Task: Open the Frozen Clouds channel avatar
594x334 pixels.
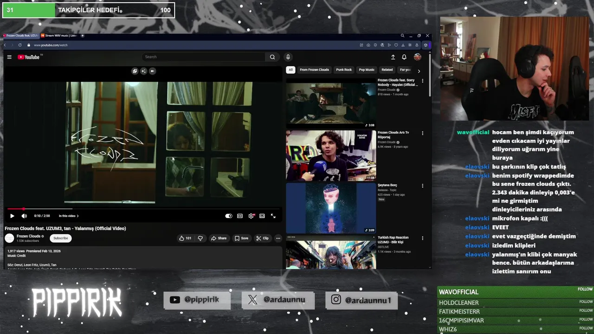Action: (x=9, y=238)
